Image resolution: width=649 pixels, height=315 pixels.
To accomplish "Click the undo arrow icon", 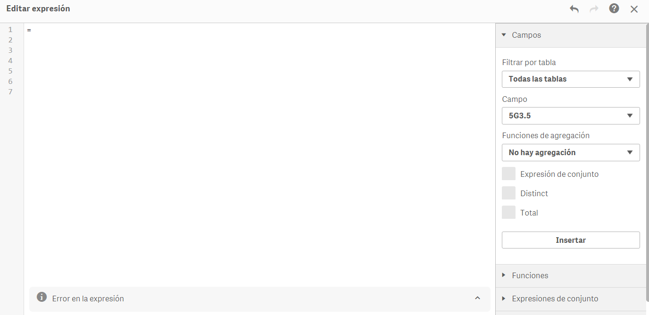I will coord(574,9).
